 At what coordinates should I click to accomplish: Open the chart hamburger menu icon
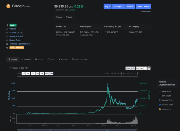(x=149, y=68)
